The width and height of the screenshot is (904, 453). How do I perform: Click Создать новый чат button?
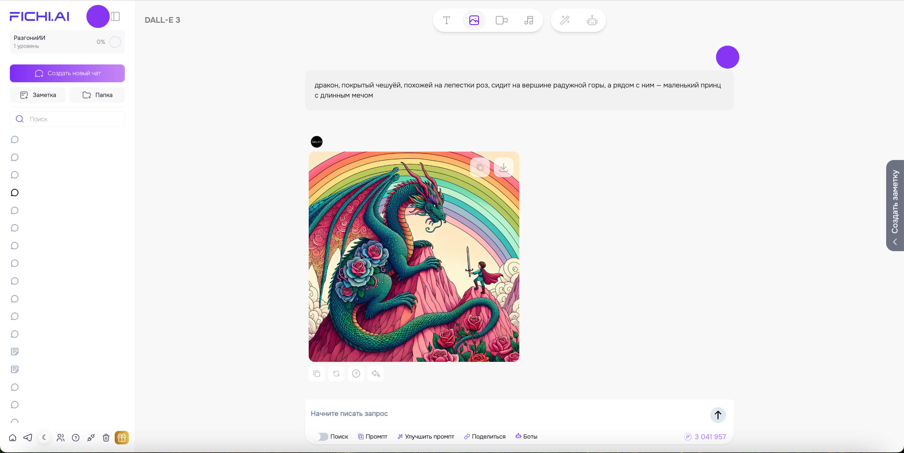[x=67, y=73]
